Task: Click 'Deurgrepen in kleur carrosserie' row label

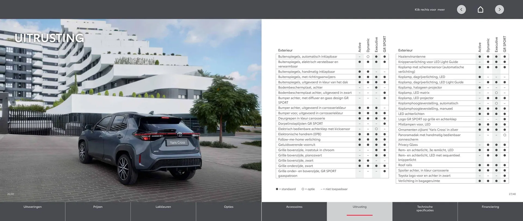Action: 302,118
